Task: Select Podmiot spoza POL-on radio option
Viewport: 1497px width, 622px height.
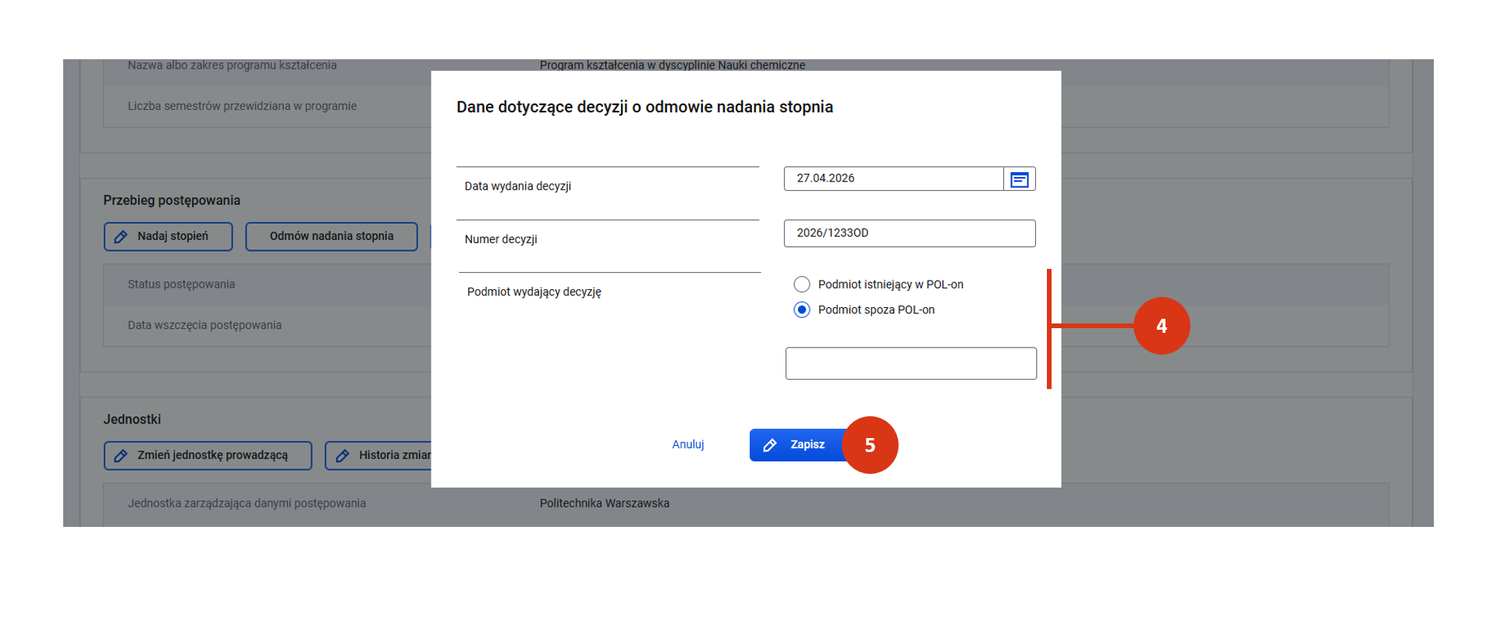Action: (801, 310)
